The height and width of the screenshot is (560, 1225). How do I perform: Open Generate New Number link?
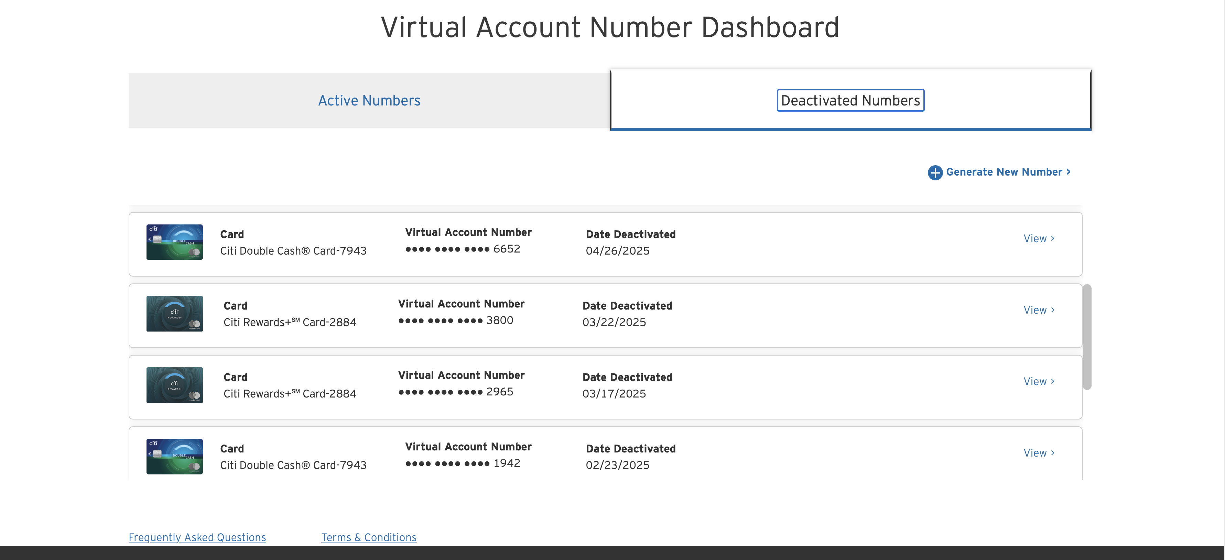pyautogui.click(x=1004, y=172)
